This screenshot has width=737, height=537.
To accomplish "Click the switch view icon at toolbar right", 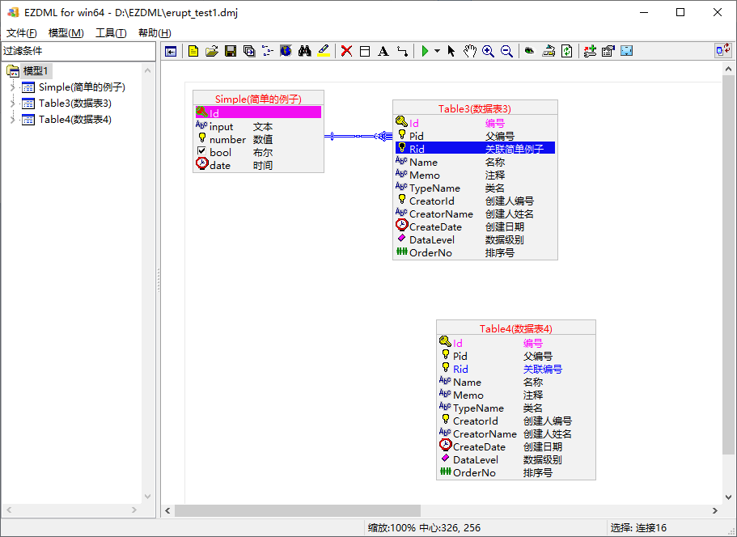I will pos(723,50).
